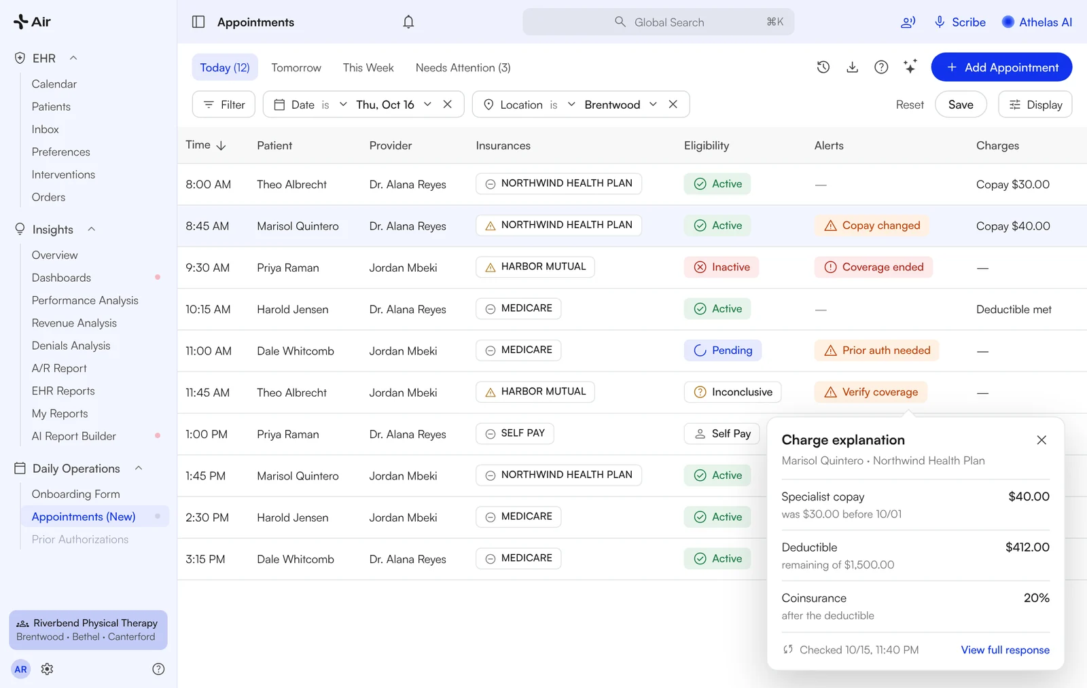Start Scribe microphone

pyautogui.click(x=959, y=22)
